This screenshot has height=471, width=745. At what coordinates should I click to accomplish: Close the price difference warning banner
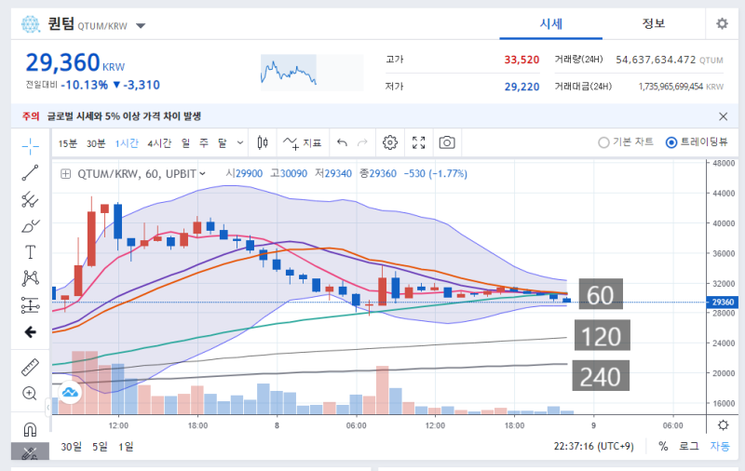724,116
